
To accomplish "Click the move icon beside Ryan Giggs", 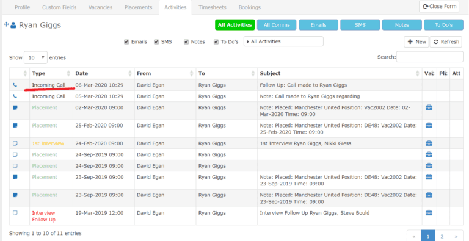I will coord(7,24).
